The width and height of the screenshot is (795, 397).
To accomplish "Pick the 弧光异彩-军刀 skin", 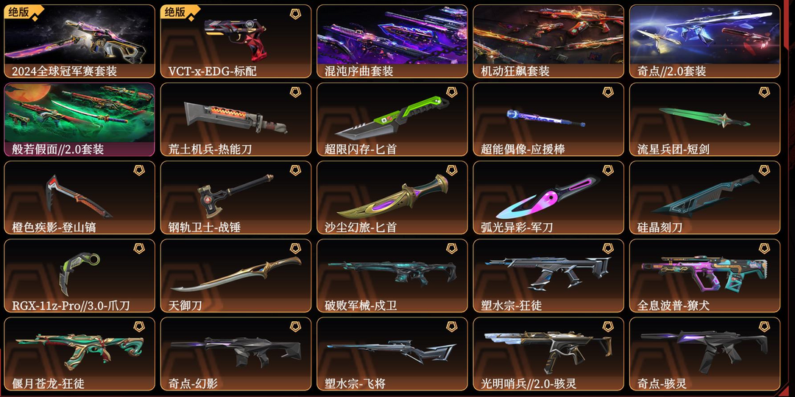I will [x=548, y=197].
